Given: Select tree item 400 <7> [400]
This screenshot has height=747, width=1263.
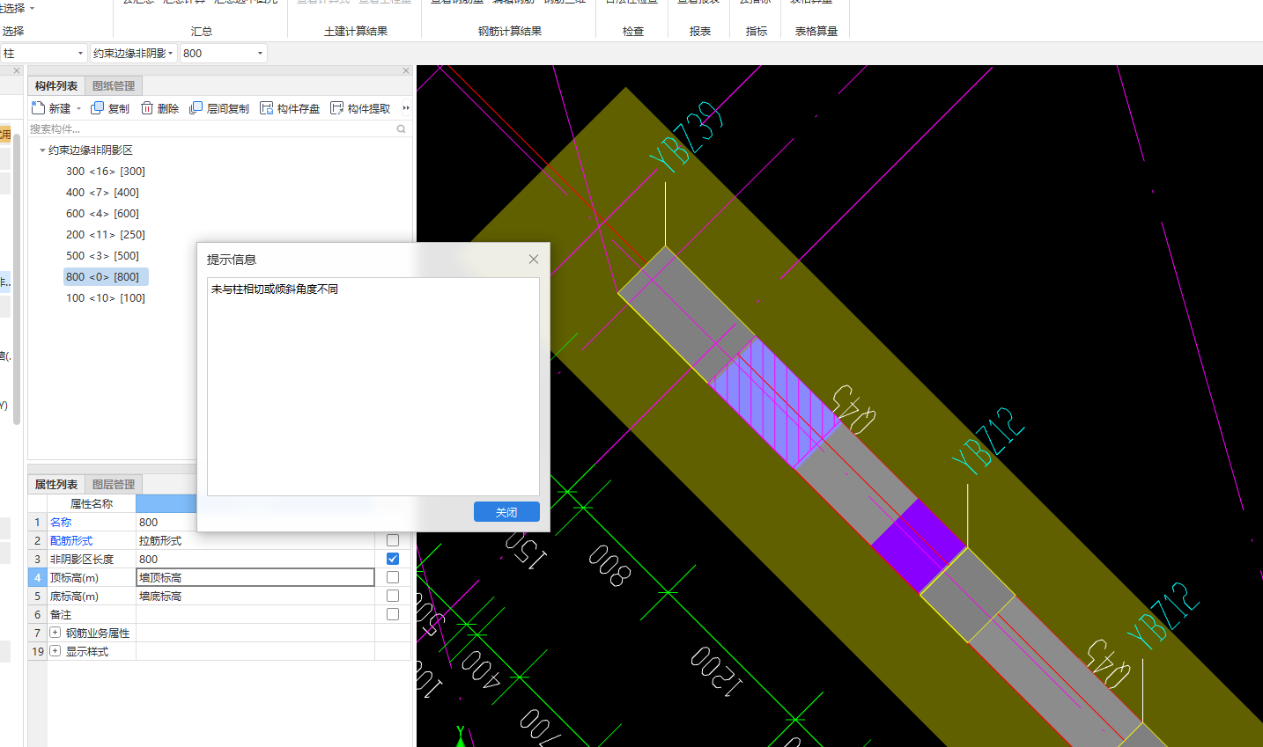Looking at the screenshot, I should [x=102, y=193].
